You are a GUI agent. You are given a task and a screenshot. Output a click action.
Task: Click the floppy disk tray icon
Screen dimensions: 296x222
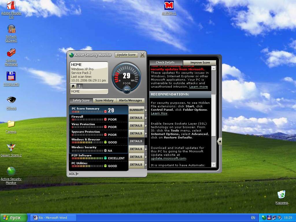pyautogui.click(x=269, y=218)
